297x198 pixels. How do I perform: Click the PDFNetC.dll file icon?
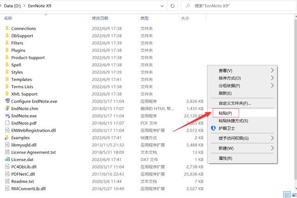click(7, 174)
